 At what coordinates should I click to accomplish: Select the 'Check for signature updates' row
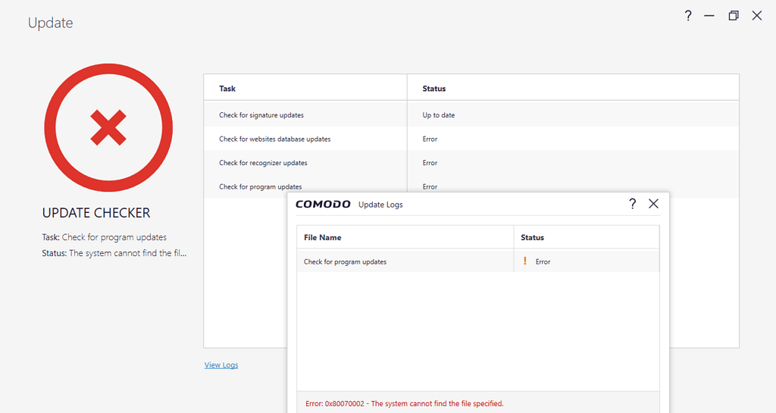tap(261, 115)
